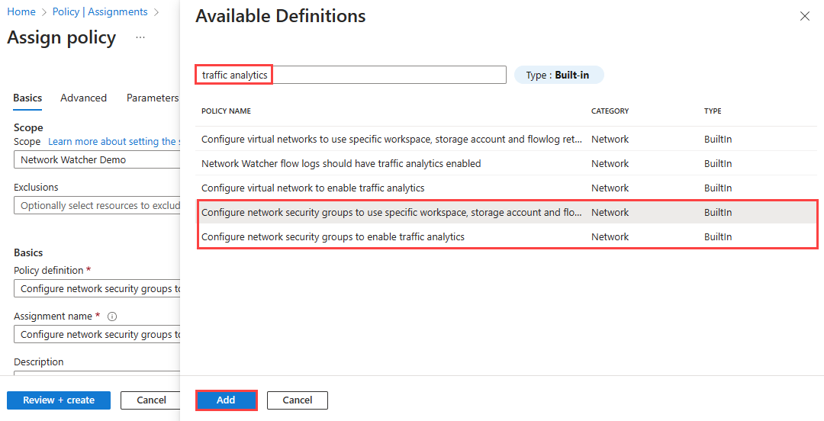Viewport: 824px width, 421px height.
Task: Click the Assignment name info icon
Action: click(x=112, y=317)
